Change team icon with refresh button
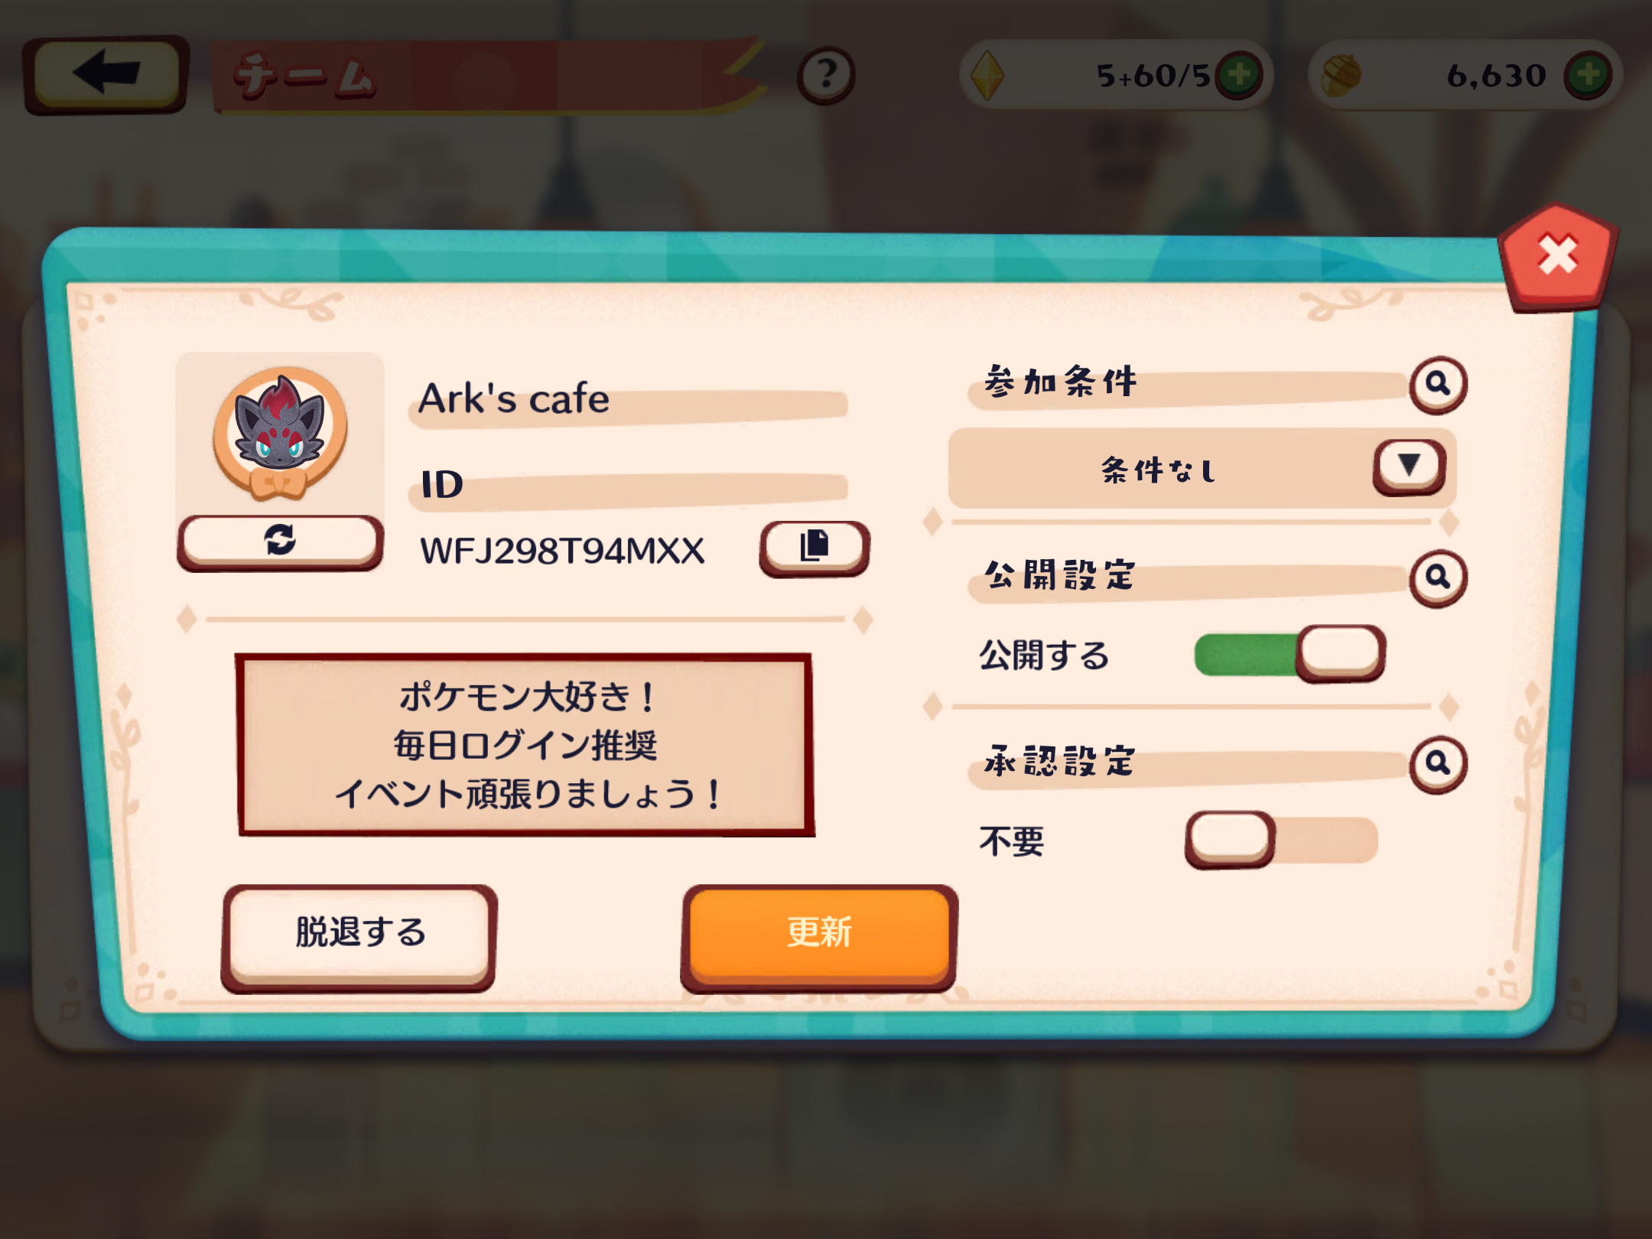The height and width of the screenshot is (1239, 1652). [280, 541]
